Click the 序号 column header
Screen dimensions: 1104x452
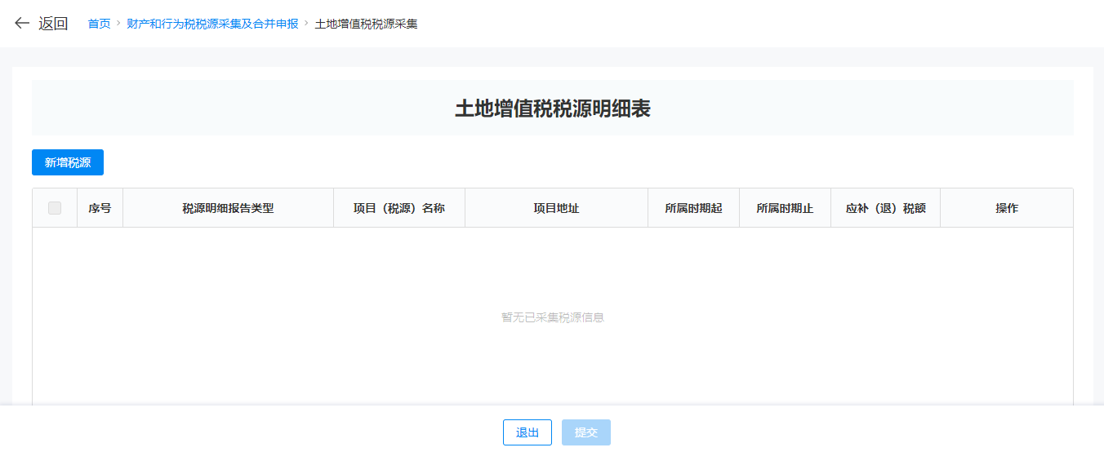[100, 208]
